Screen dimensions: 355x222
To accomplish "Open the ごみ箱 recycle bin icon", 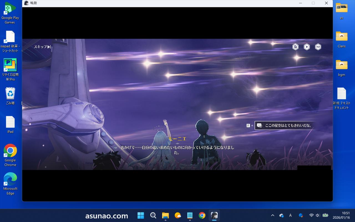I will pyautogui.click(x=10, y=96).
